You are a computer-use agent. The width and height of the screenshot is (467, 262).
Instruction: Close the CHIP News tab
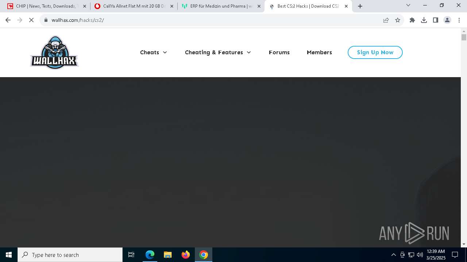pos(85,6)
